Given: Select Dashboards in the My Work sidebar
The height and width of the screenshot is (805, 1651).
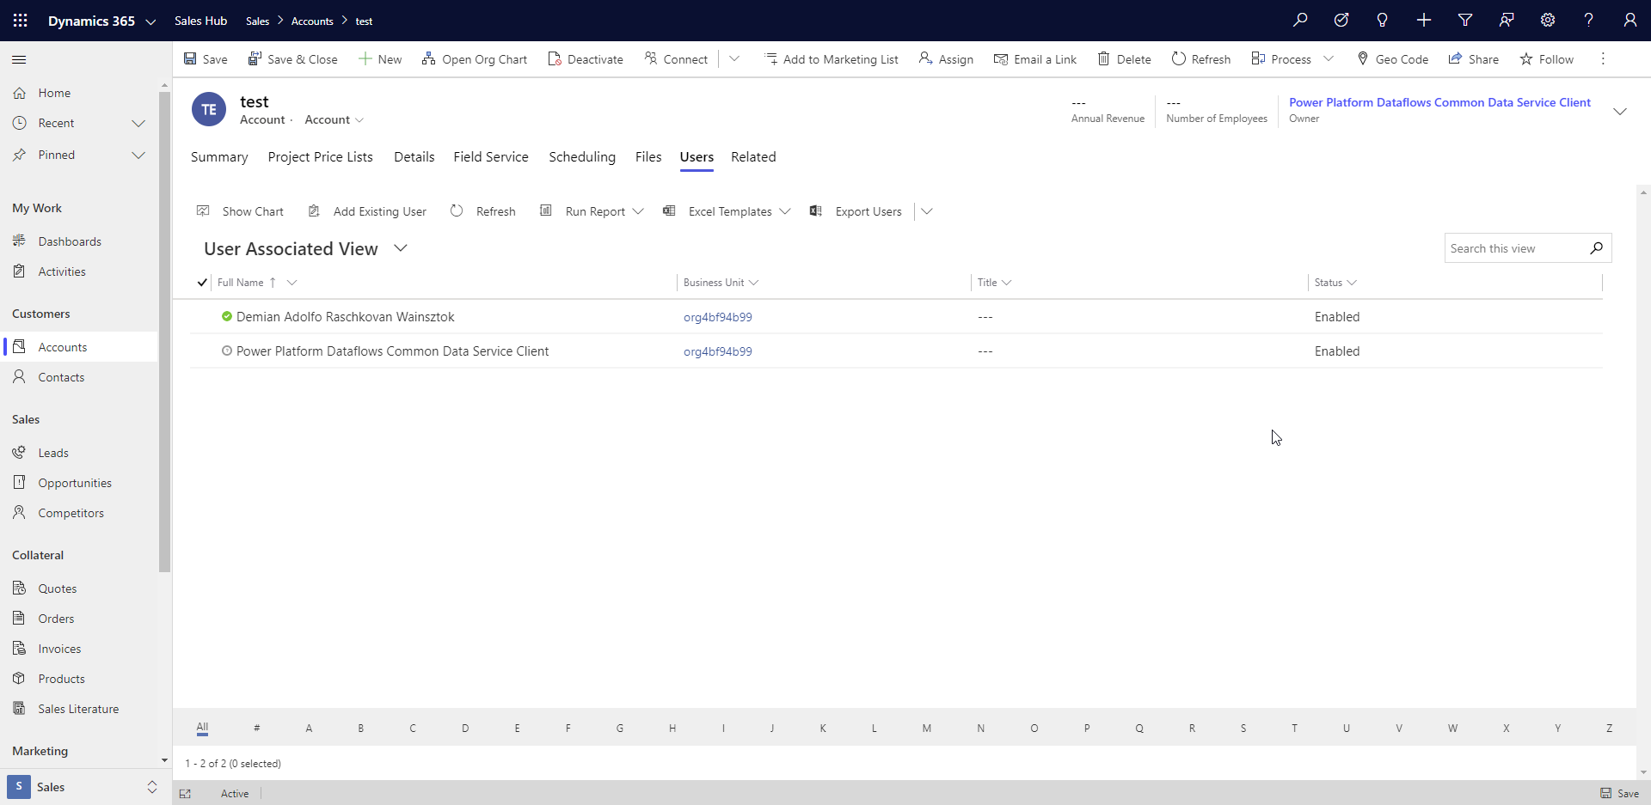Looking at the screenshot, I should pyautogui.click(x=70, y=241).
